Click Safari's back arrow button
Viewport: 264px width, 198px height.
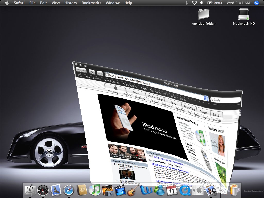coord(78,70)
